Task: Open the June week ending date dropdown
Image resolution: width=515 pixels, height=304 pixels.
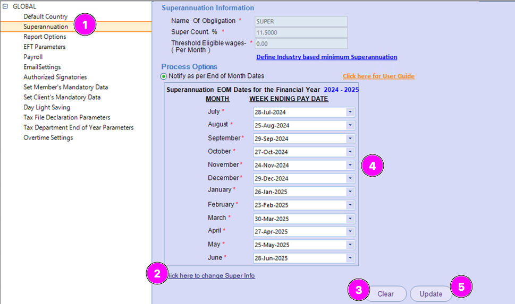Action: pos(350,258)
